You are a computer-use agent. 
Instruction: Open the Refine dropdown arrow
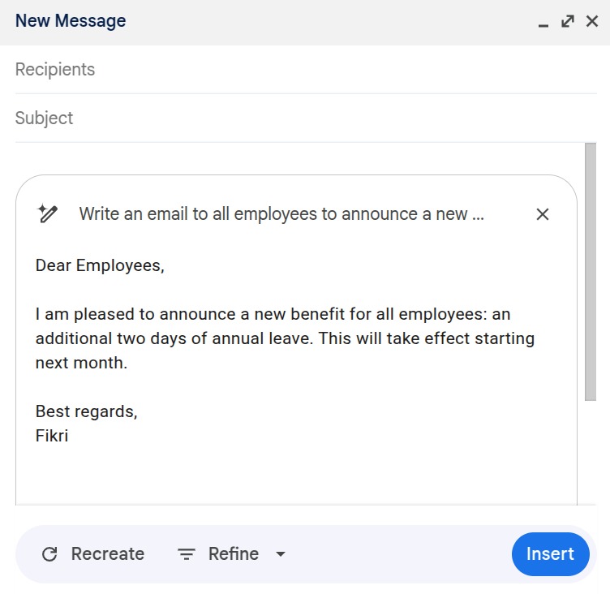click(281, 554)
